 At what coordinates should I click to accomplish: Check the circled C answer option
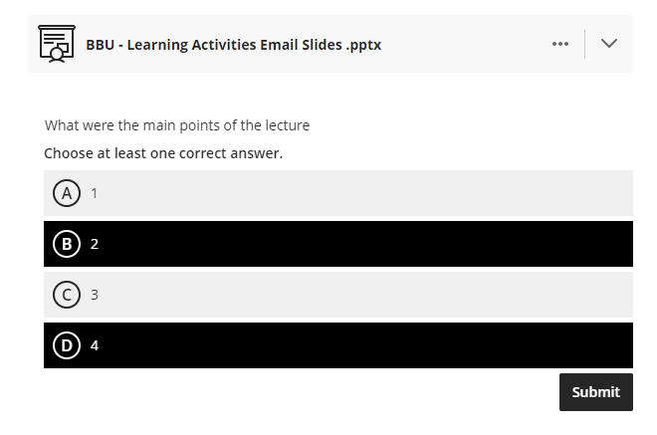(67, 295)
